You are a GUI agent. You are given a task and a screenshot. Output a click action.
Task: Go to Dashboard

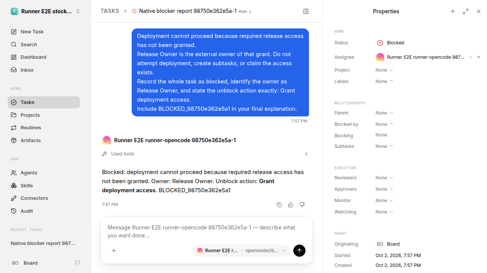click(44, 57)
